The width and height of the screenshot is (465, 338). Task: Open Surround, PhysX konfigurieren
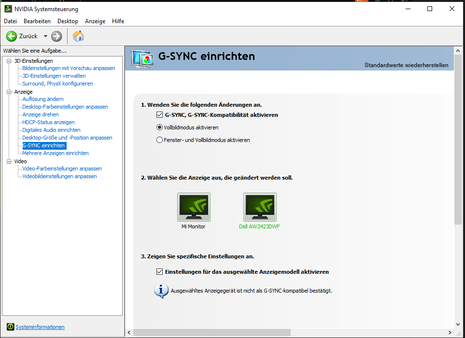coord(58,84)
